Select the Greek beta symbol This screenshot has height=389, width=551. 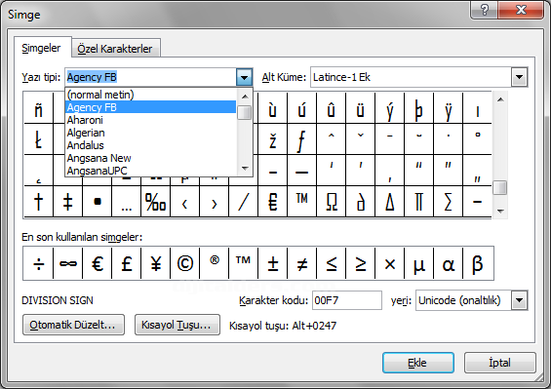[478, 263]
